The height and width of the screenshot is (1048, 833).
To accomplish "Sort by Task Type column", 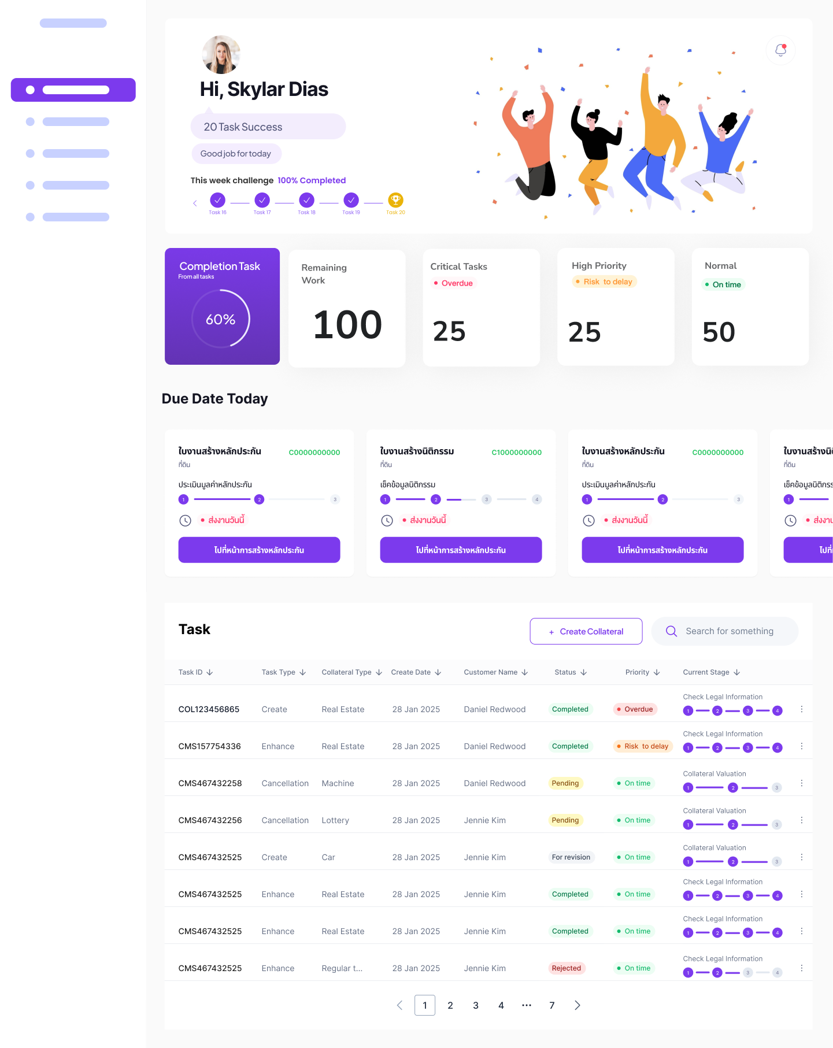I will click(284, 672).
